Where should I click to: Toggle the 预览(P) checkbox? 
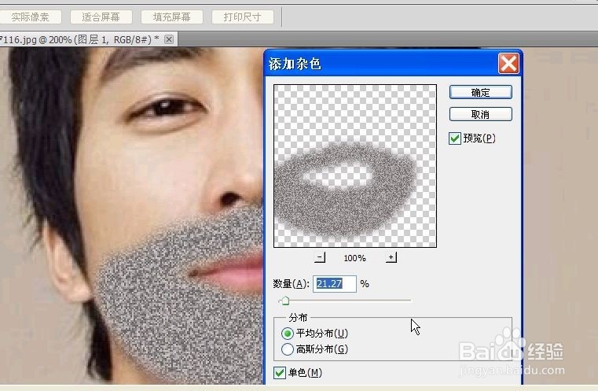click(x=455, y=138)
